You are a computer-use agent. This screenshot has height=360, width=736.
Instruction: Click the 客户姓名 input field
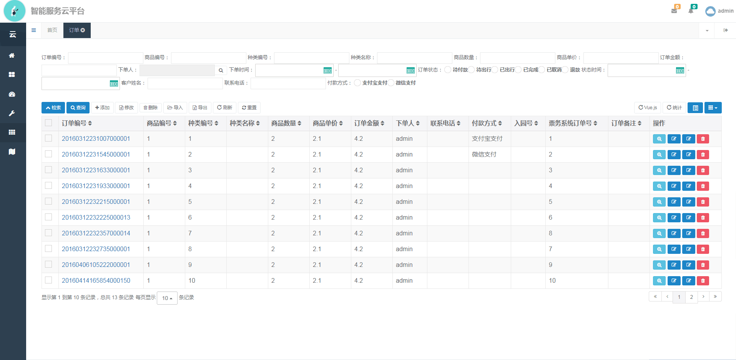click(185, 83)
